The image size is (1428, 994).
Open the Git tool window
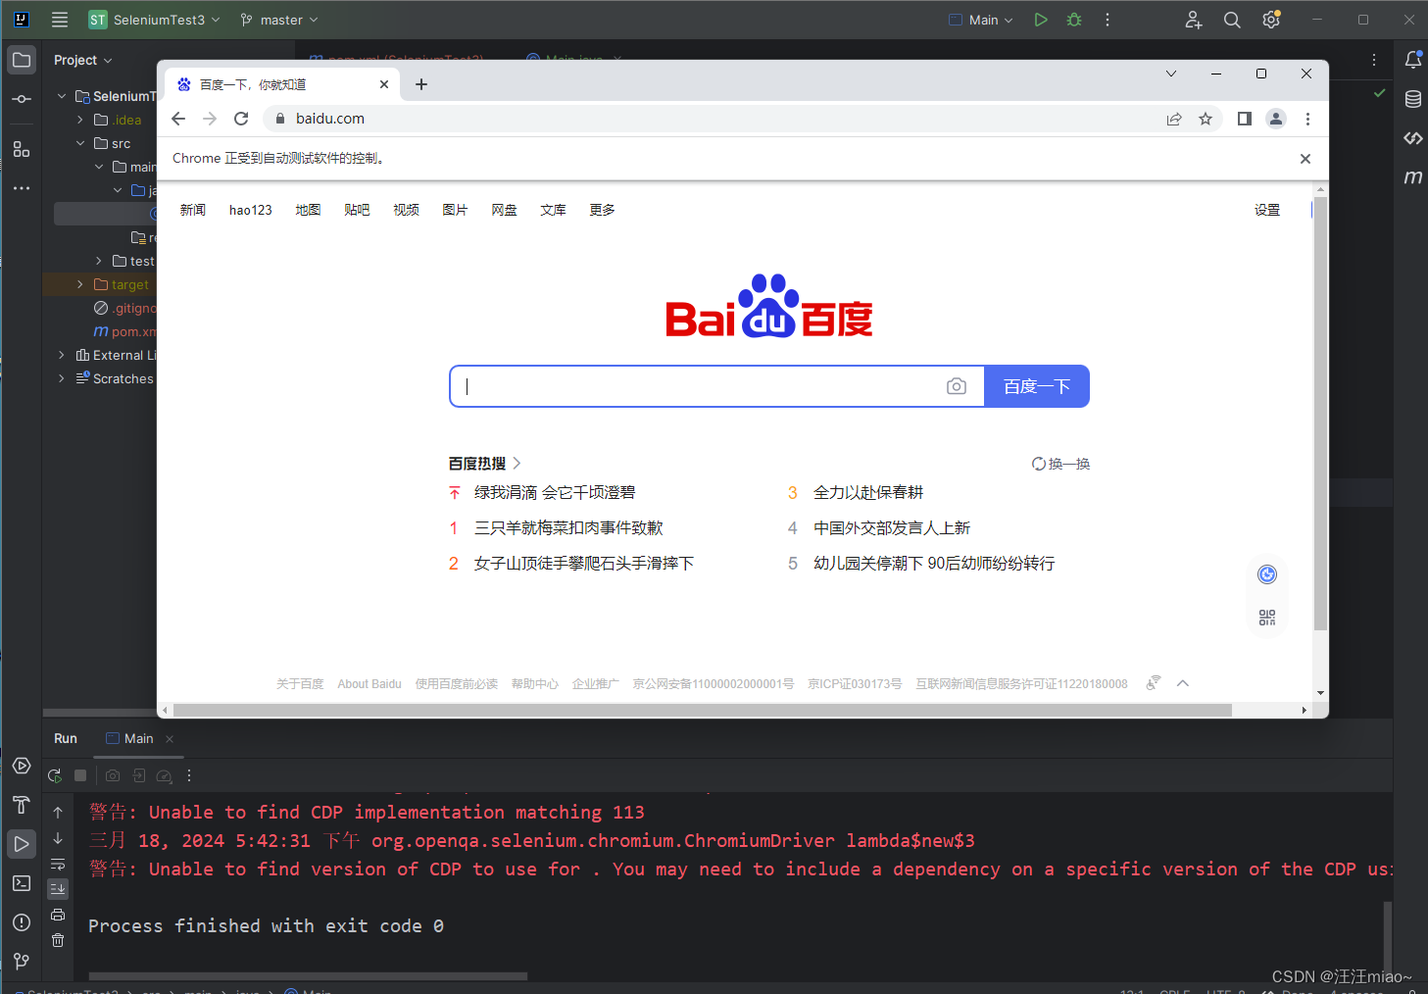click(x=22, y=962)
